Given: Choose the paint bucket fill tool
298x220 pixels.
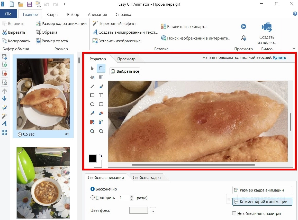Looking at the screenshot, I should pos(92,77).
